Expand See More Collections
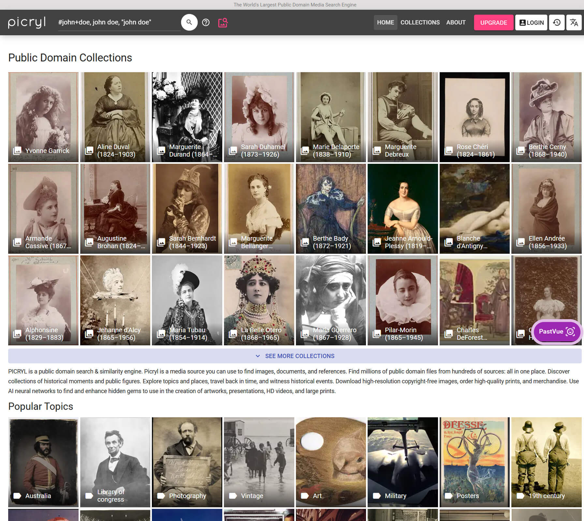 tap(299, 356)
